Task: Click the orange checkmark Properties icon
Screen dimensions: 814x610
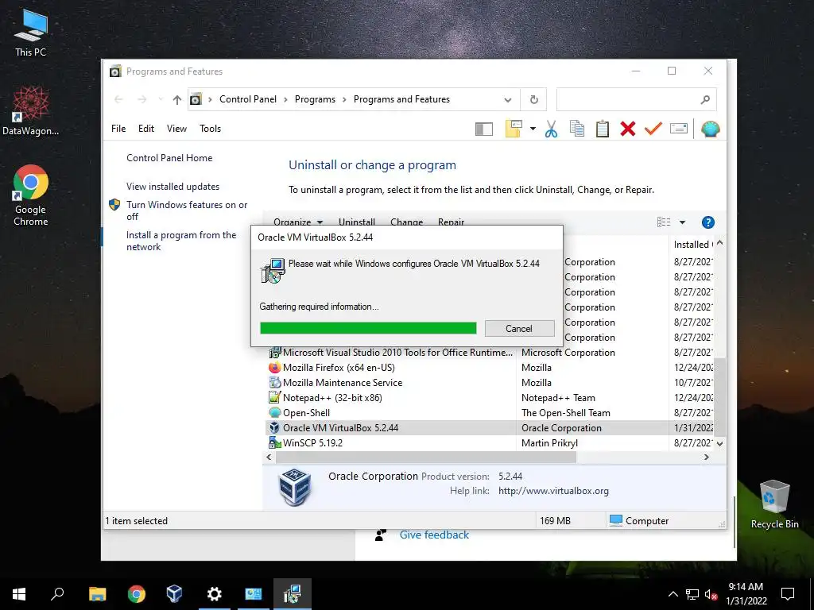Action: [x=653, y=129]
